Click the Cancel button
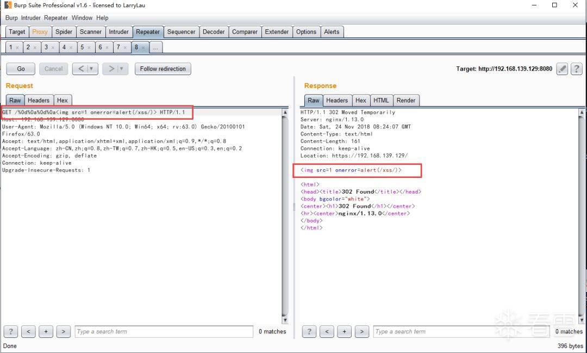Screen dimensions: 587x353 [53, 69]
